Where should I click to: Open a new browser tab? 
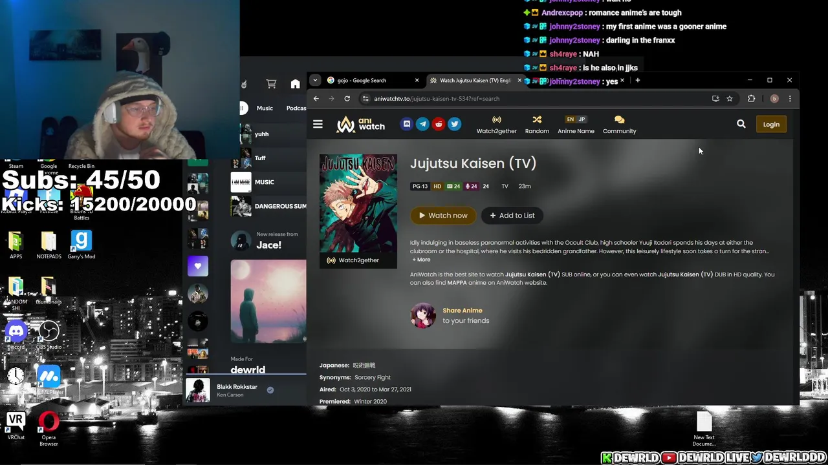pos(637,81)
